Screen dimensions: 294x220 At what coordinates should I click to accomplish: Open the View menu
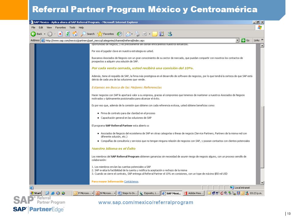[49, 28]
